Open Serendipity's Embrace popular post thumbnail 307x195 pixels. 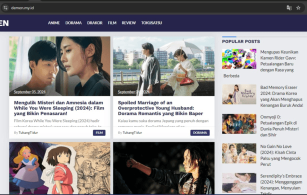click(x=239, y=183)
